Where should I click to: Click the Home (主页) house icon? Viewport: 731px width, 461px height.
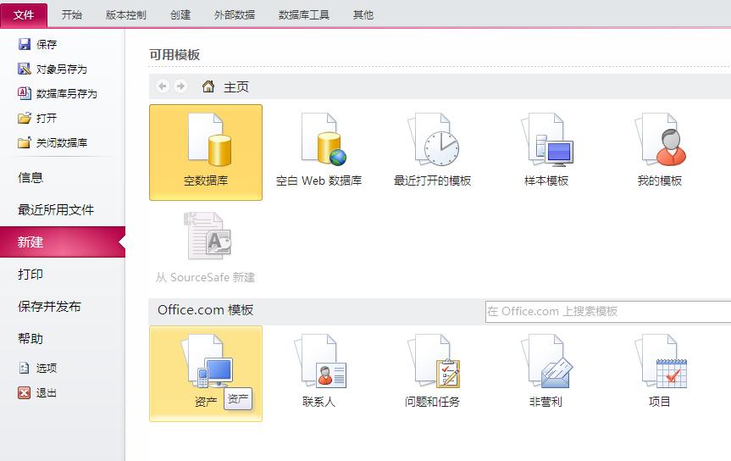(208, 86)
